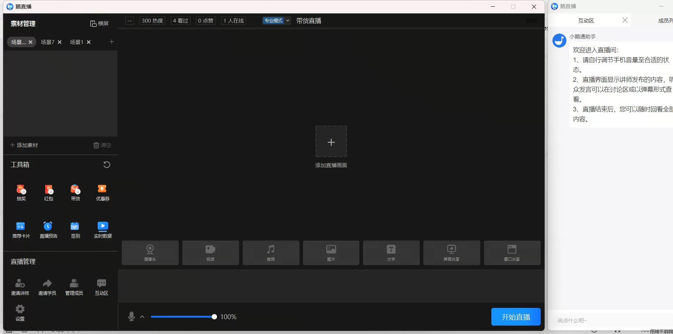Switch to the 场景7 tab
The image size is (673, 334).
click(x=48, y=42)
